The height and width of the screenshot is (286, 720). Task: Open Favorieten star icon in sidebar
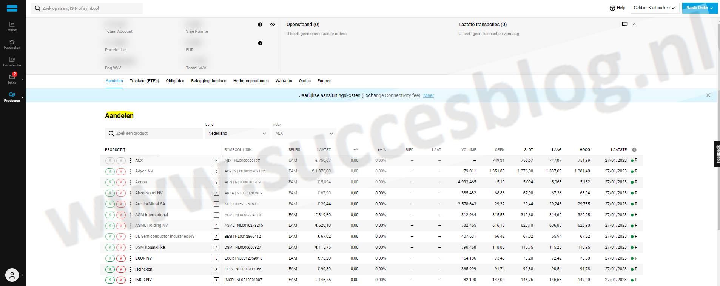click(12, 44)
